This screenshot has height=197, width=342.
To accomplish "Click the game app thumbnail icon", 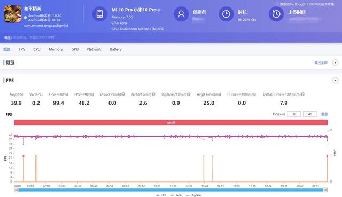I will click(x=13, y=14).
